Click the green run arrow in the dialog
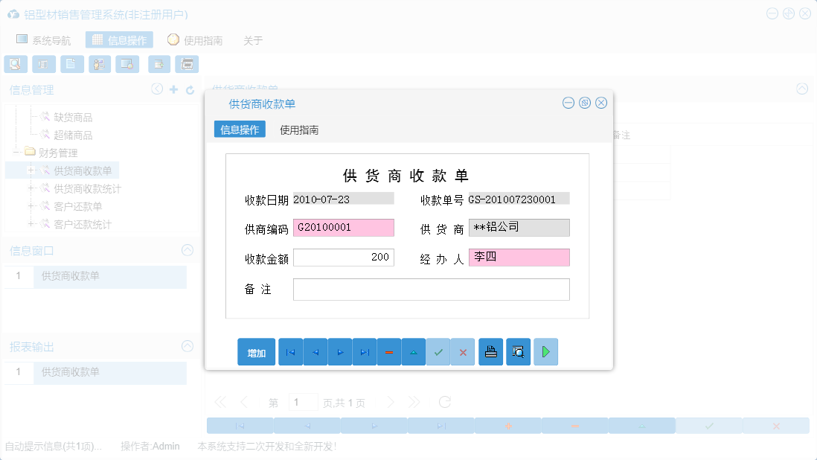The image size is (817, 460). 545,351
